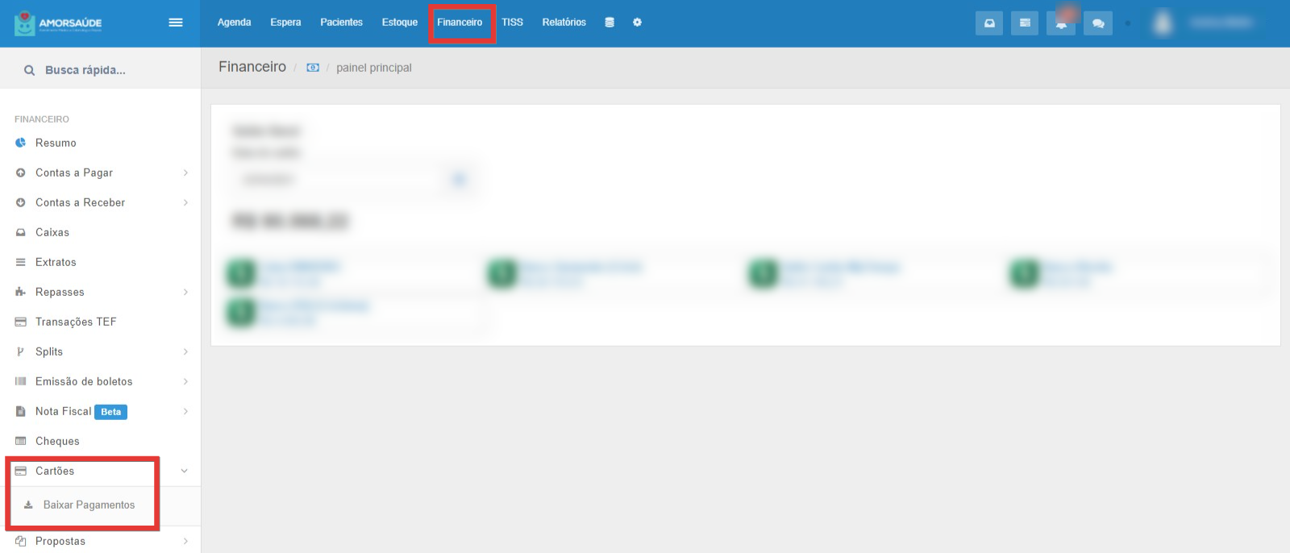Screen dimensions: 1290x553
Task: Click the Splits branch icon
Action: click(21, 351)
